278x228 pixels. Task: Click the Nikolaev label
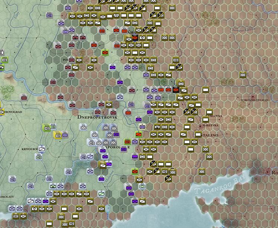point(7,197)
